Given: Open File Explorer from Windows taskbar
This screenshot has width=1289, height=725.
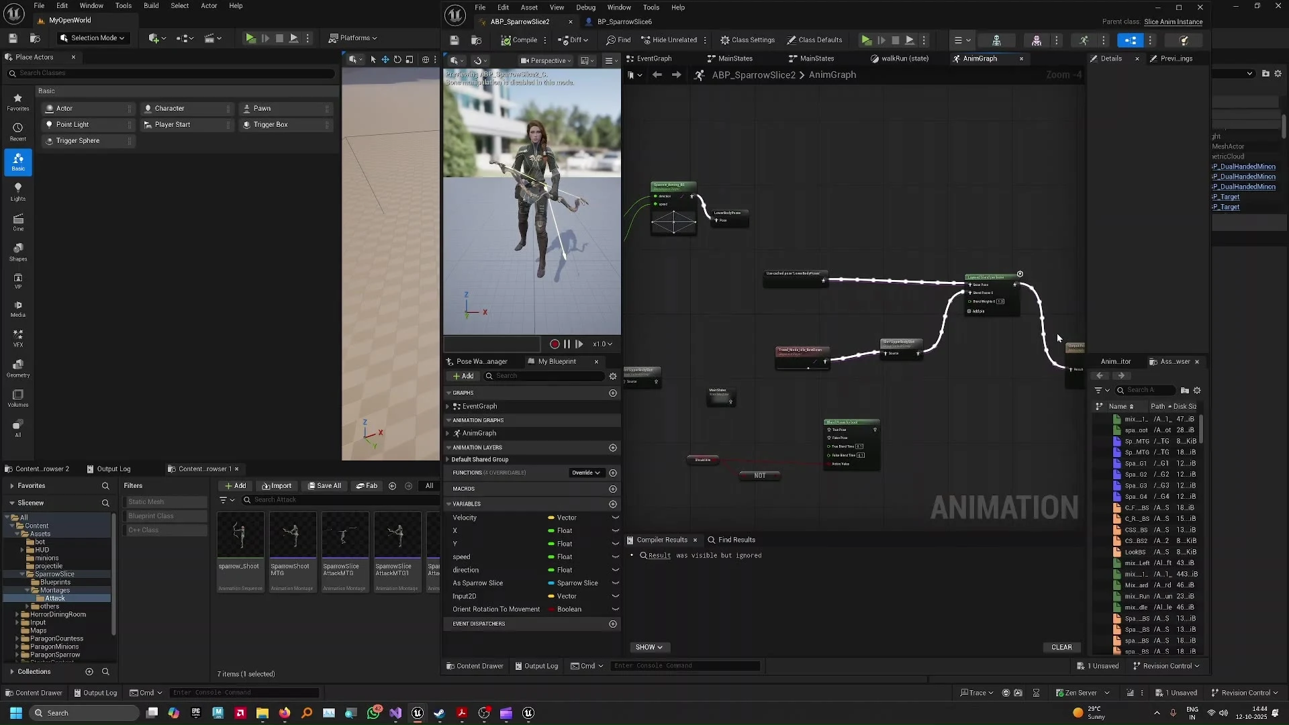Looking at the screenshot, I should click(x=262, y=713).
